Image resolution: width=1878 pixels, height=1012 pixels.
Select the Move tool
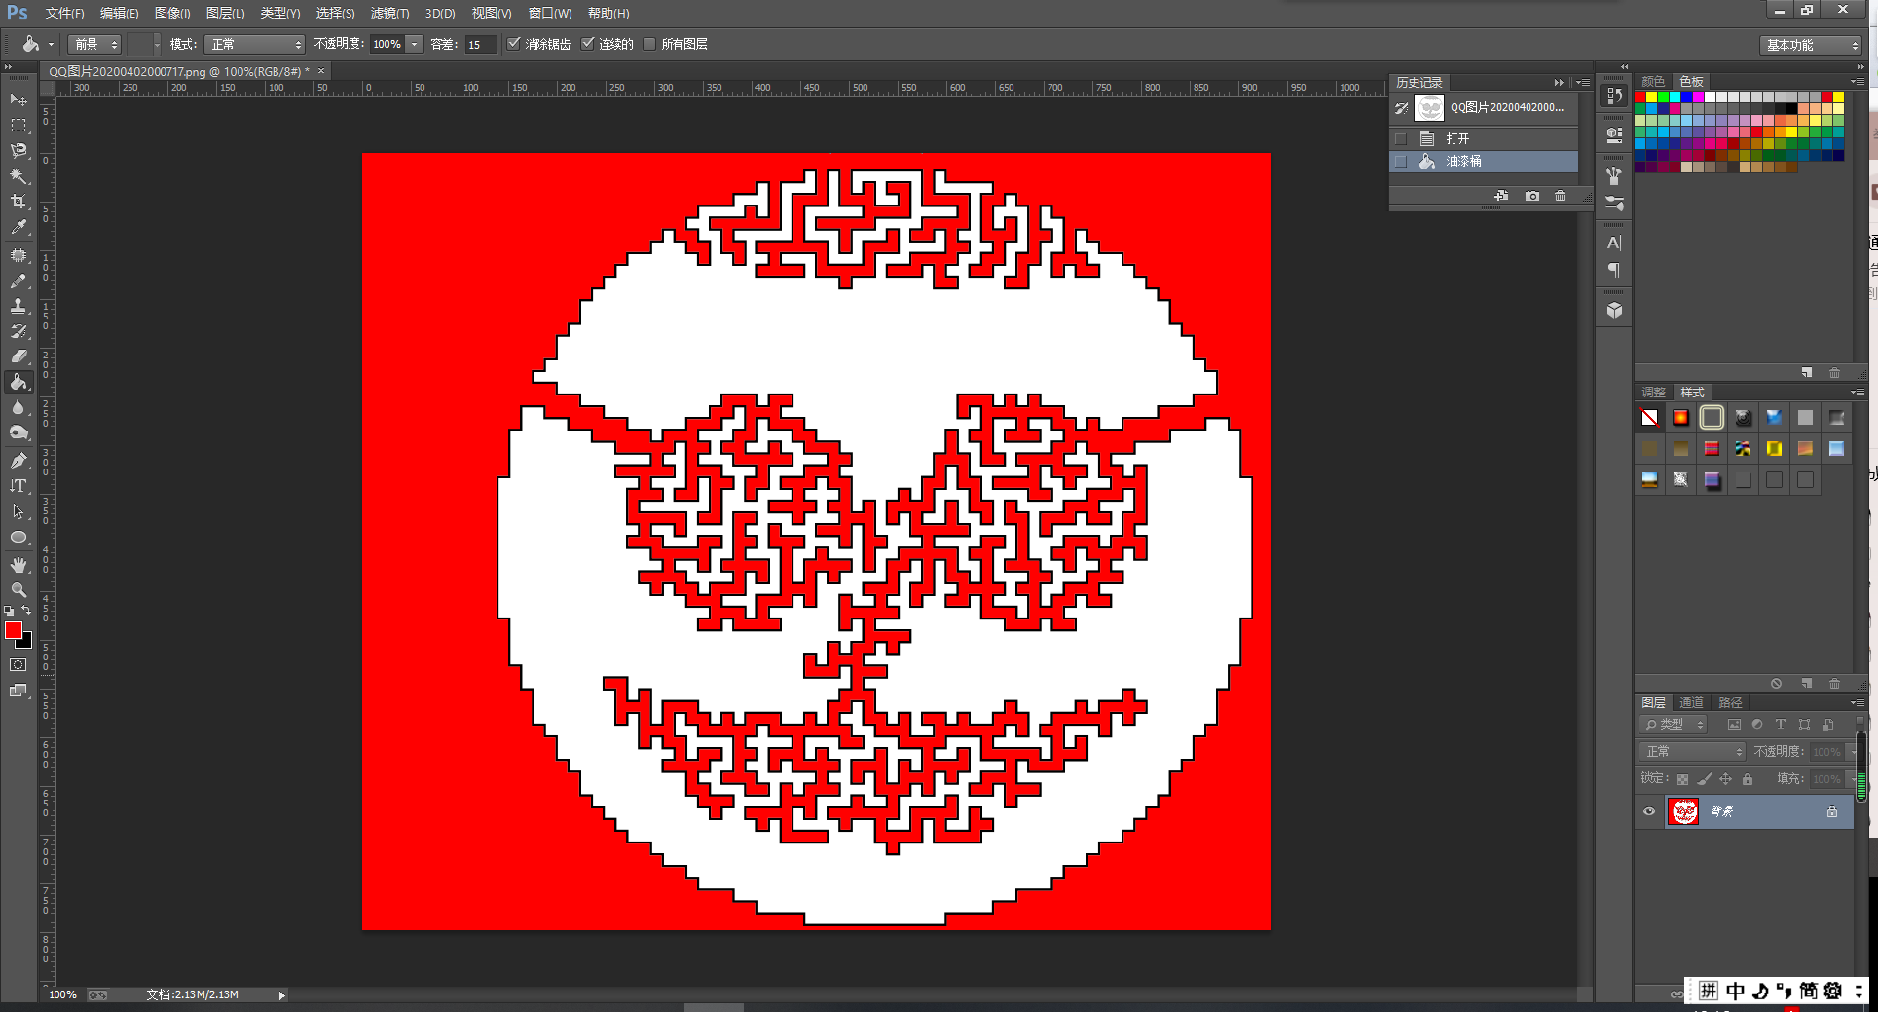[18, 99]
